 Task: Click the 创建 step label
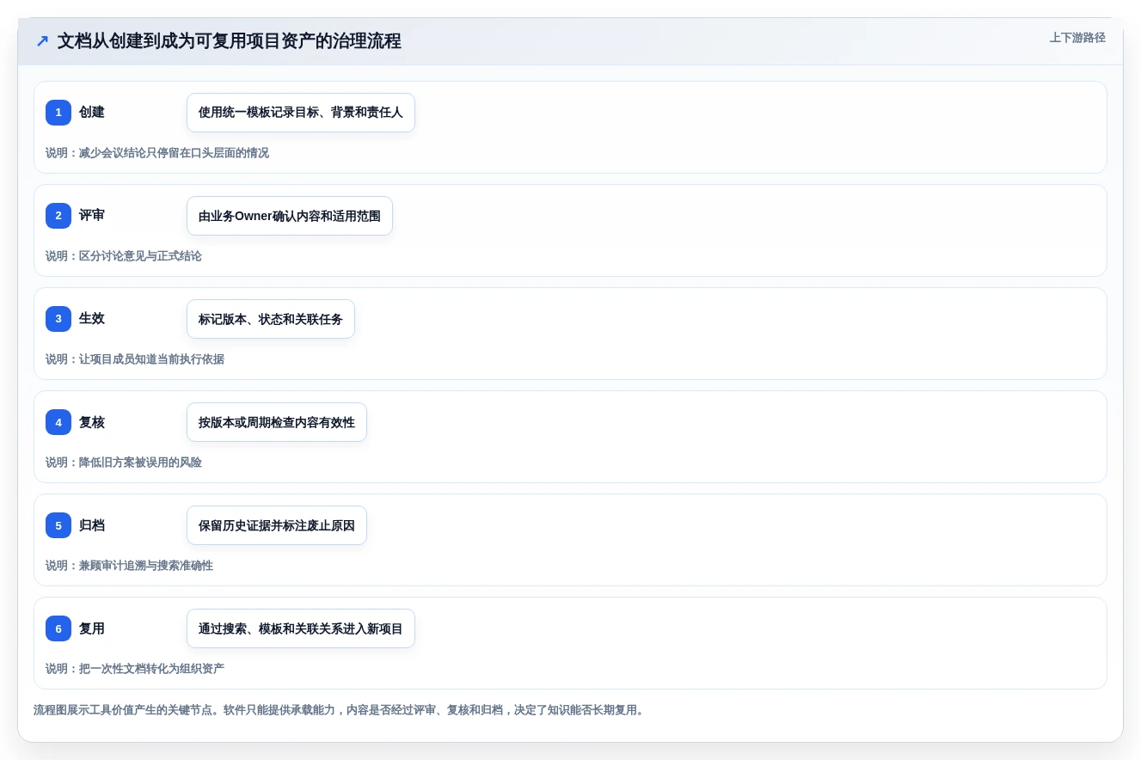click(x=92, y=113)
